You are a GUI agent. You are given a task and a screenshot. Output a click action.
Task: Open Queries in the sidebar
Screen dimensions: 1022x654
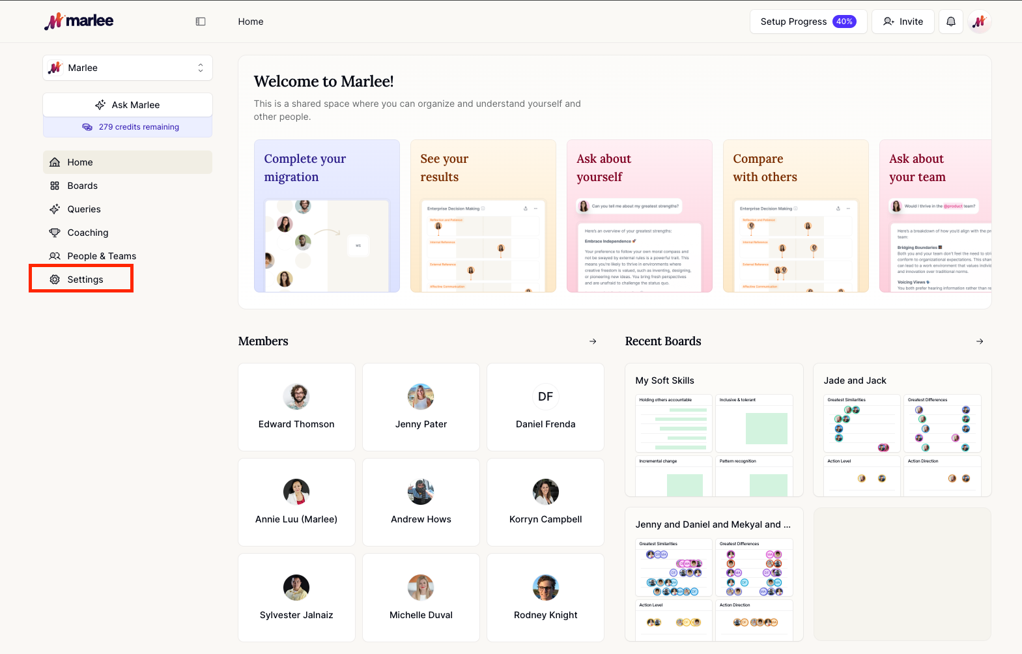[128, 209]
